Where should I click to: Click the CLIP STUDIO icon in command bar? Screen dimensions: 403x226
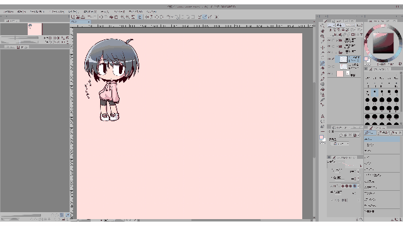73,17
